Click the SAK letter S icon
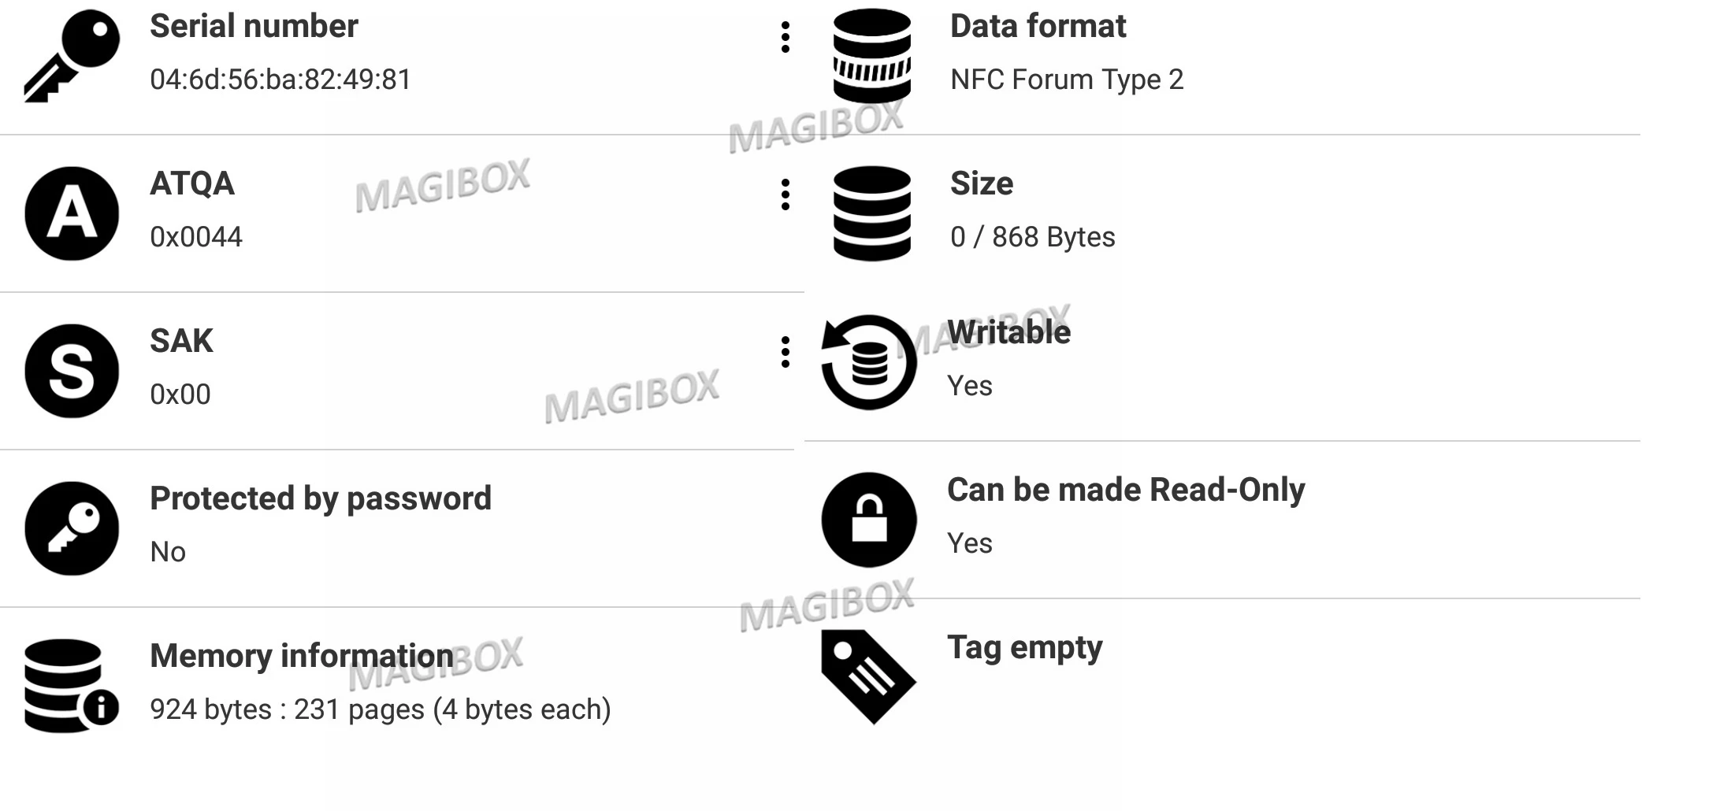 (x=72, y=371)
